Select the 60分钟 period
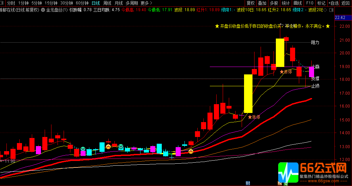Image resolution: width=352 pixels, height=186 pixels. tap(82, 3)
